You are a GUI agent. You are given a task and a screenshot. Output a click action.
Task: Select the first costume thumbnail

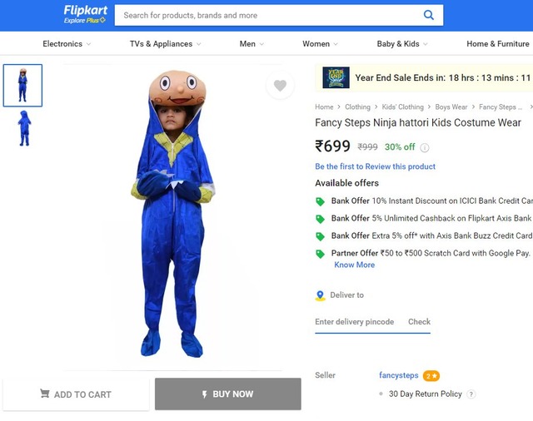click(22, 86)
